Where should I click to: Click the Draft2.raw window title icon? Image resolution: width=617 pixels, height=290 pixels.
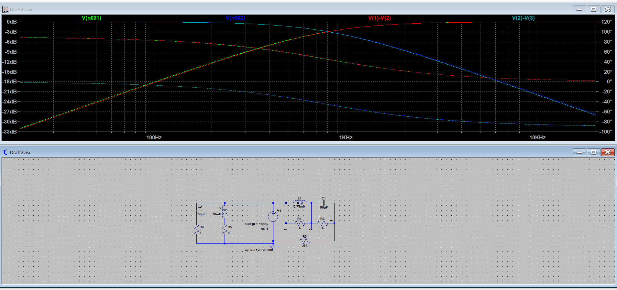(x=5, y=9)
